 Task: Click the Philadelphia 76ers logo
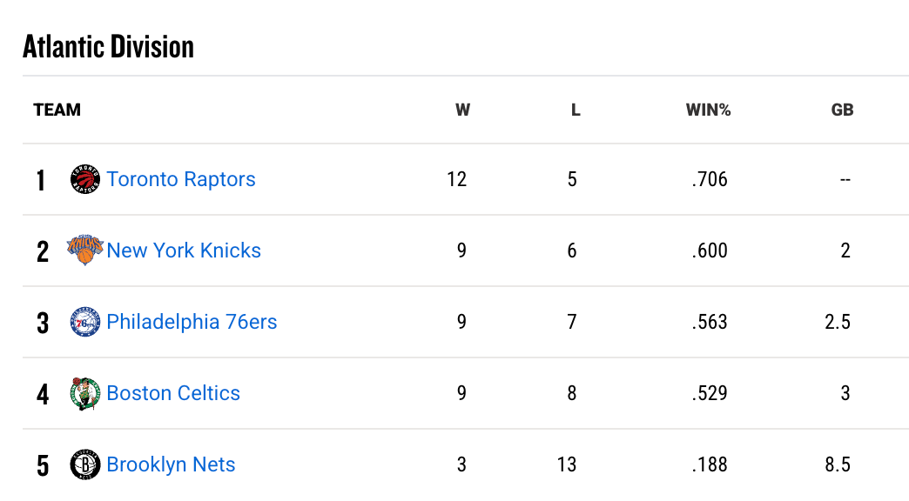click(x=86, y=322)
